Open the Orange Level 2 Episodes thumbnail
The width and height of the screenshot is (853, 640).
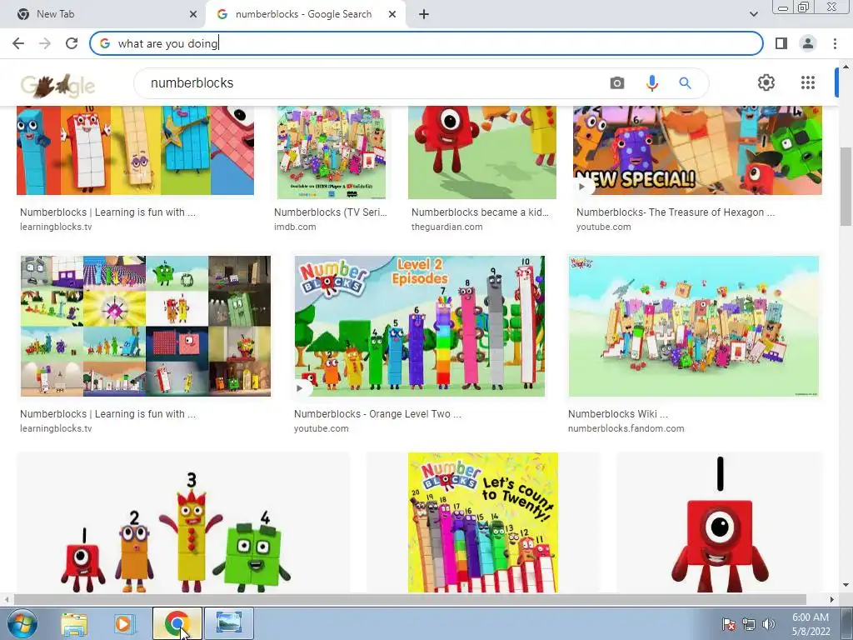(x=420, y=326)
